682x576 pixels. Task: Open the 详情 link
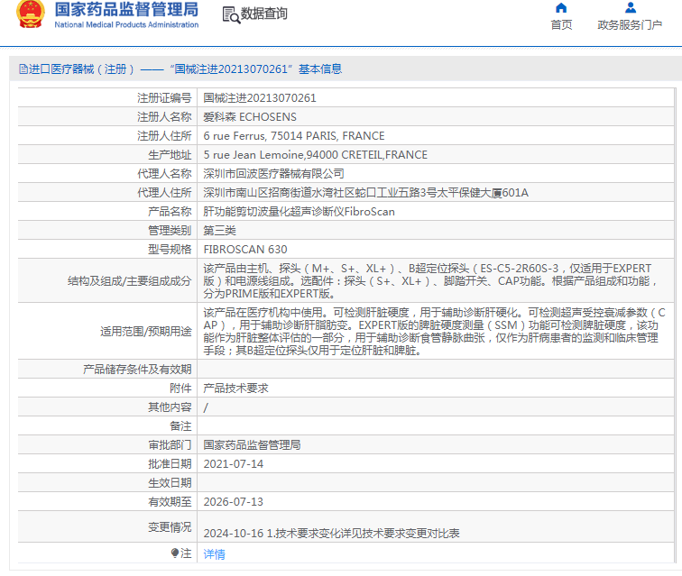point(215,554)
